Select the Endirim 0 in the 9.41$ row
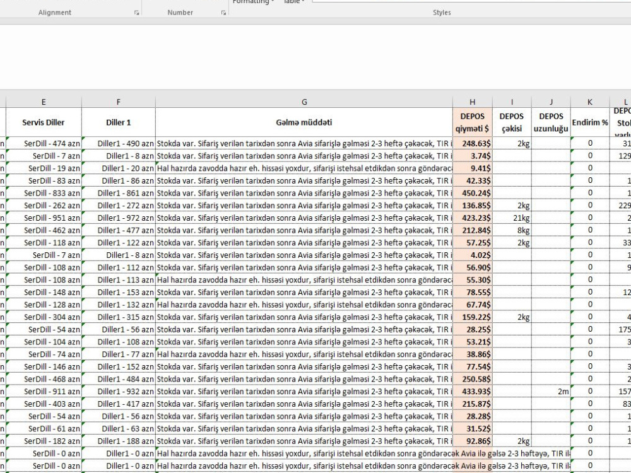Viewport: 631px width, 473px height. click(x=590, y=168)
